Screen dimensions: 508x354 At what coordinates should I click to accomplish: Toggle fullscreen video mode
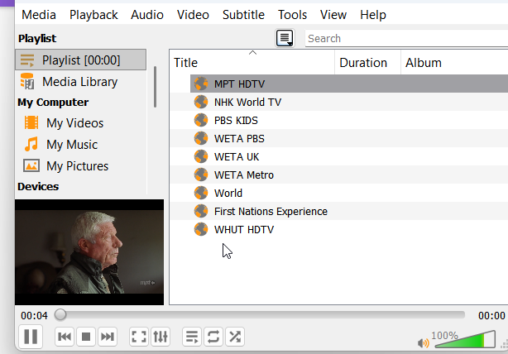[139, 337]
